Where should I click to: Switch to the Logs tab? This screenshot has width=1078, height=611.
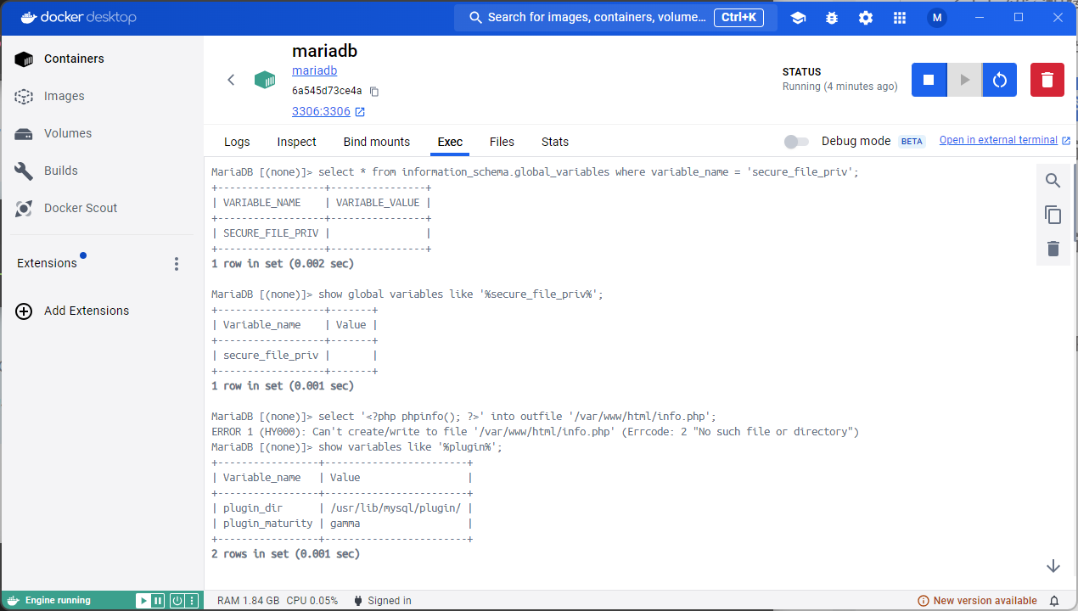tap(237, 142)
